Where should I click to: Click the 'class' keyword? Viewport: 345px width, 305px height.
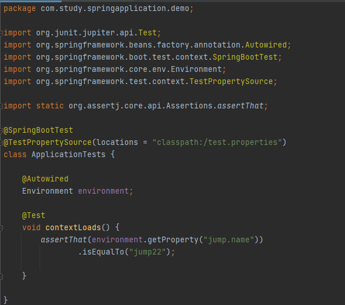point(15,154)
